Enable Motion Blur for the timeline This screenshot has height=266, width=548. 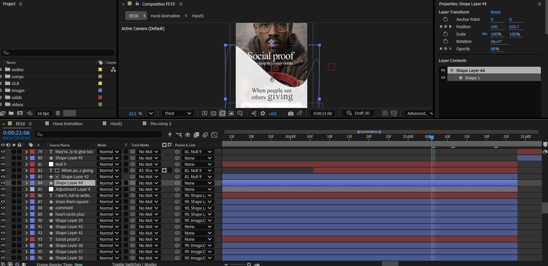[205, 135]
